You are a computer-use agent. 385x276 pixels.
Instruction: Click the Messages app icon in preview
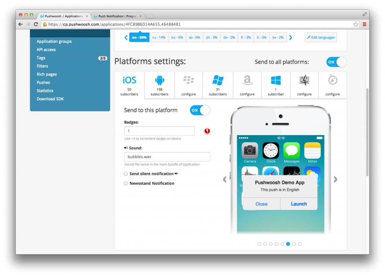coord(291,150)
